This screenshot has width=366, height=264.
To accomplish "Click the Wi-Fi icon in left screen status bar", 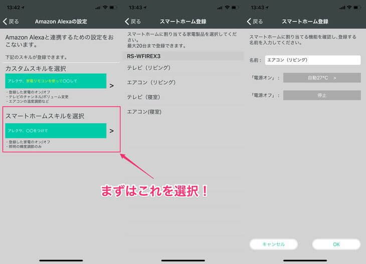I will coord(105,8).
